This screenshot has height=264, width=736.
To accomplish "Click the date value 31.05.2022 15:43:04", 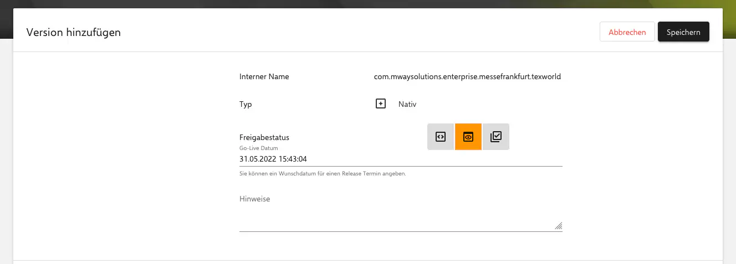I will (273, 159).
